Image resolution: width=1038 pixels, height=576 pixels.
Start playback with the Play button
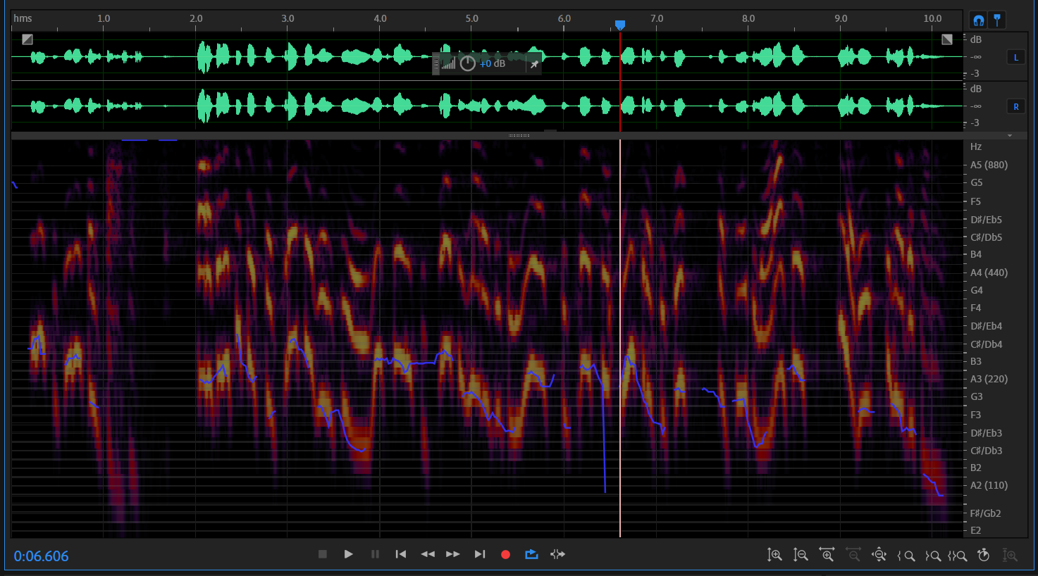pyautogui.click(x=348, y=554)
